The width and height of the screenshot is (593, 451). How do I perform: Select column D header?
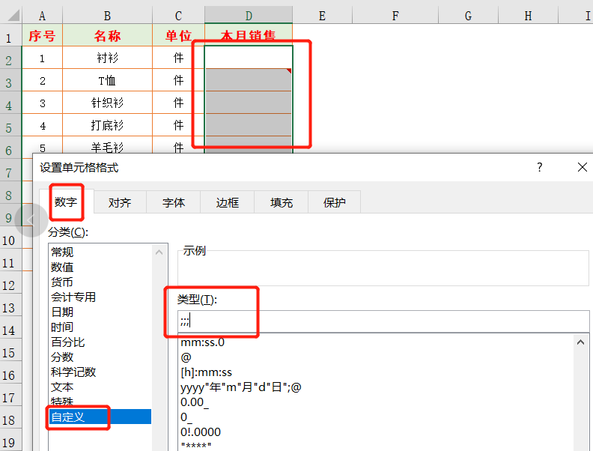click(x=249, y=16)
